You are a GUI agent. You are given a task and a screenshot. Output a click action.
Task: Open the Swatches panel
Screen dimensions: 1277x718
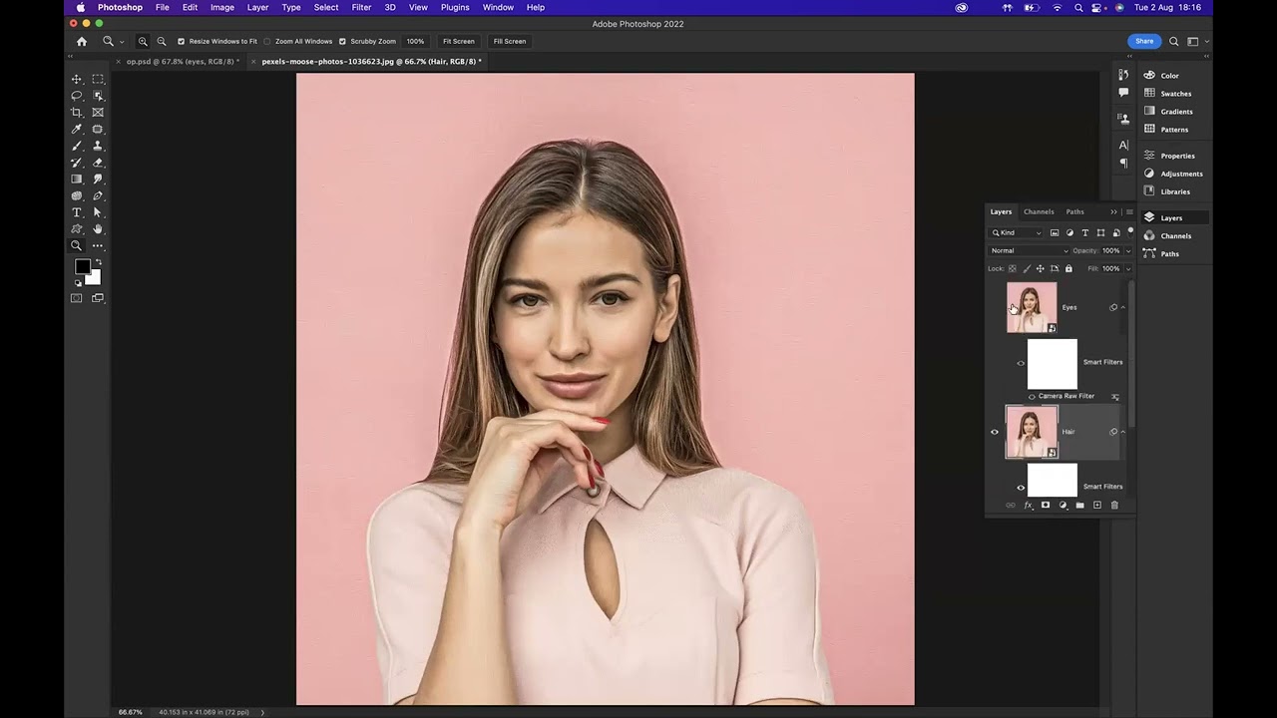(x=1167, y=94)
